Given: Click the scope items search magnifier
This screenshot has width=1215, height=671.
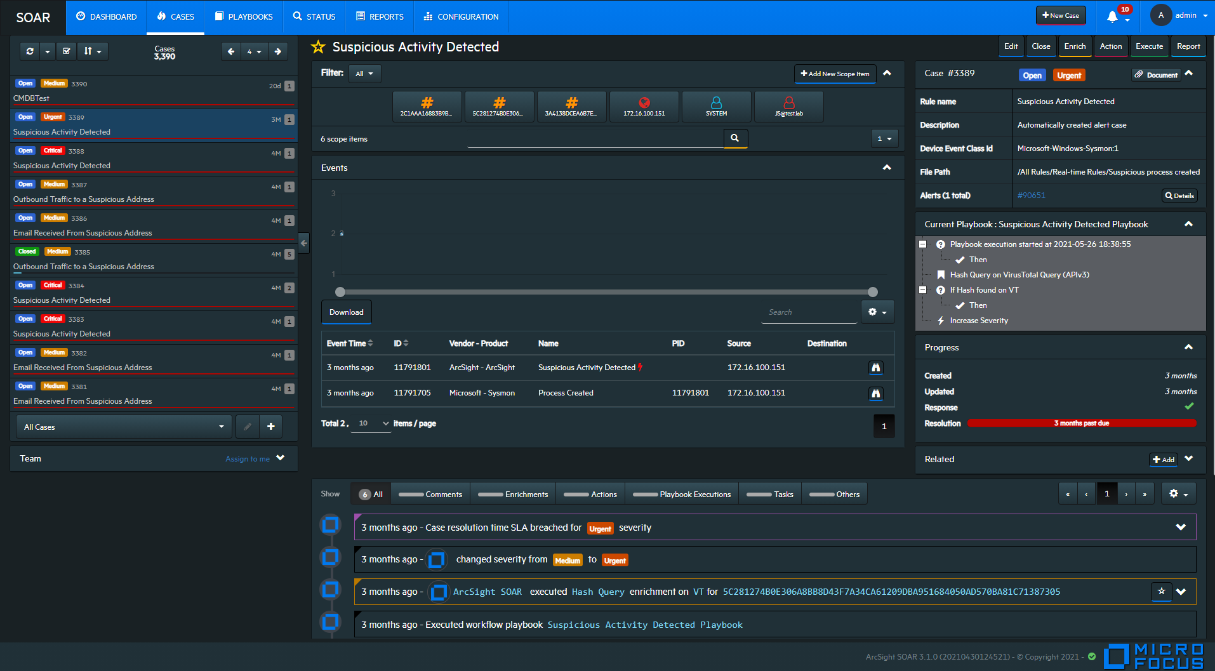Looking at the screenshot, I should tap(734, 138).
